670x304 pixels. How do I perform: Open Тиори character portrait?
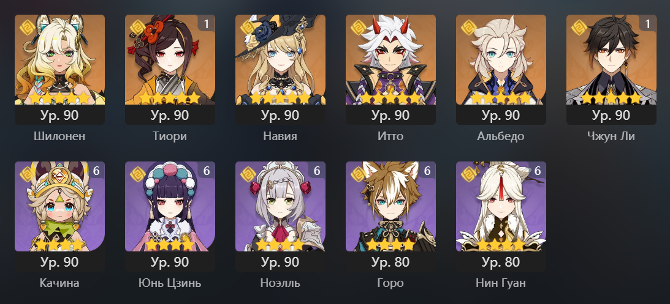pos(170,60)
